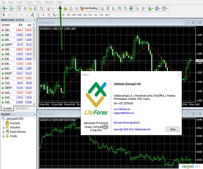Image resolution: width=203 pixels, height=169 pixels.
Task: Toggle chart auto scroll icon
Action: pos(138,8)
